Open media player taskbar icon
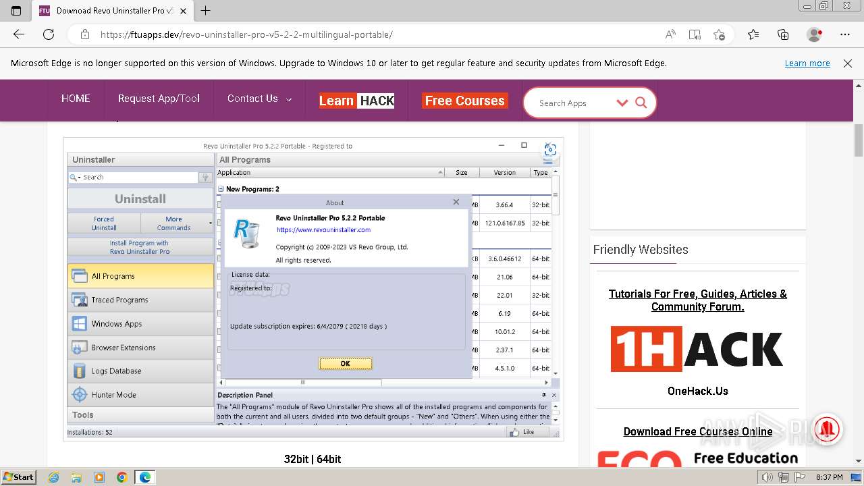The image size is (864, 486). (x=99, y=477)
